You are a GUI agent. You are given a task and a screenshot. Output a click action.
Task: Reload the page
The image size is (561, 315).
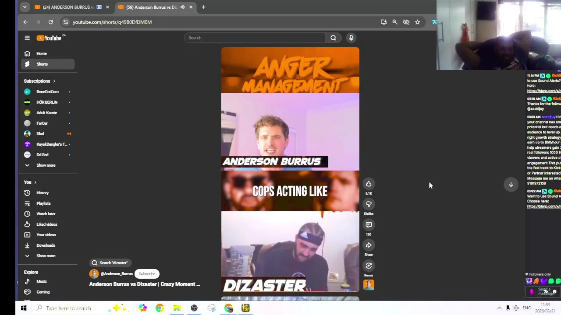51,22
